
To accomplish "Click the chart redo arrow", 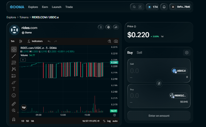I will pyautogui.click(x=55, y=41).
